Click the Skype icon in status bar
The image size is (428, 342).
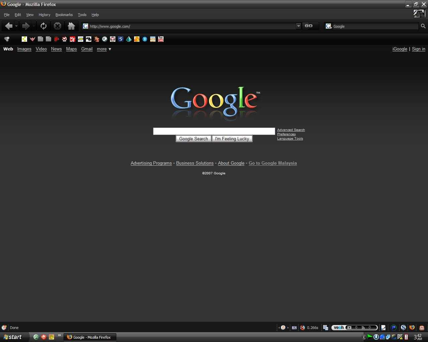(403, 328)
